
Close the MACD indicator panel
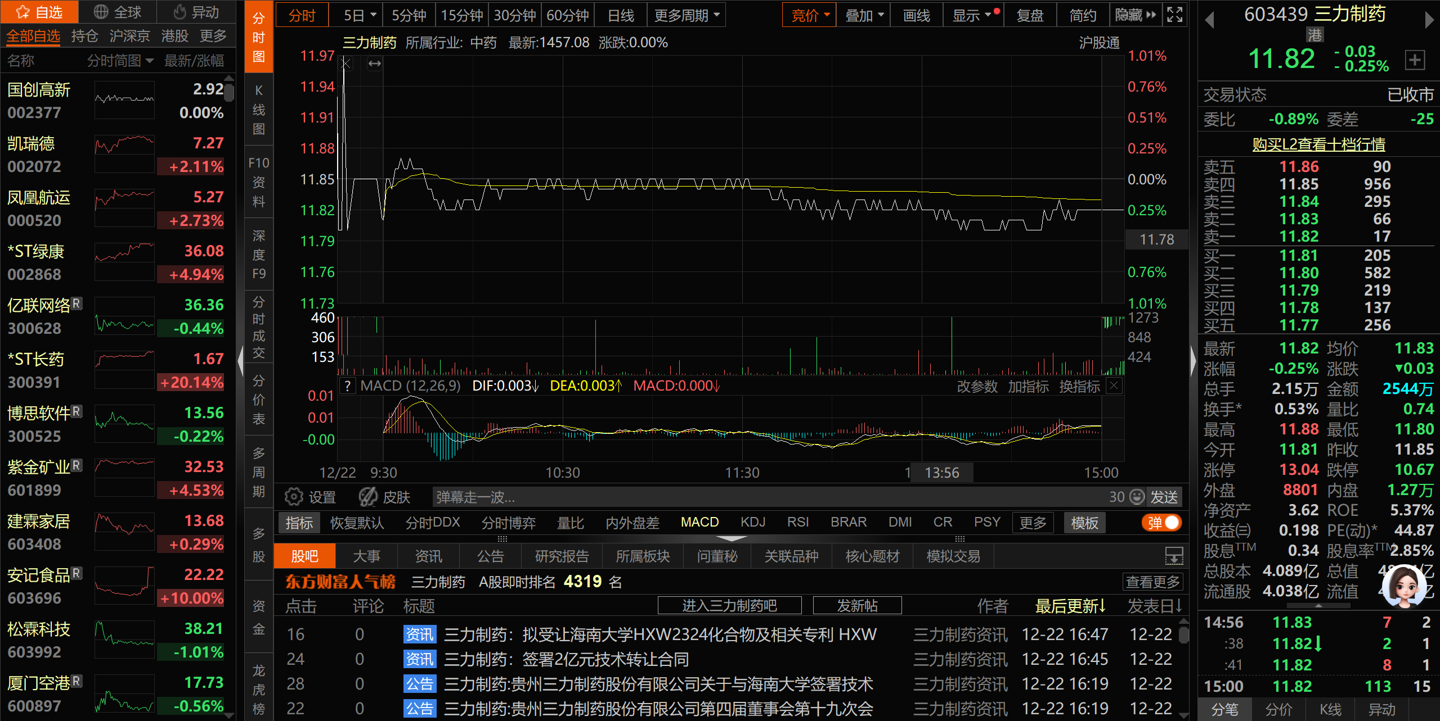coord(1114,386)
